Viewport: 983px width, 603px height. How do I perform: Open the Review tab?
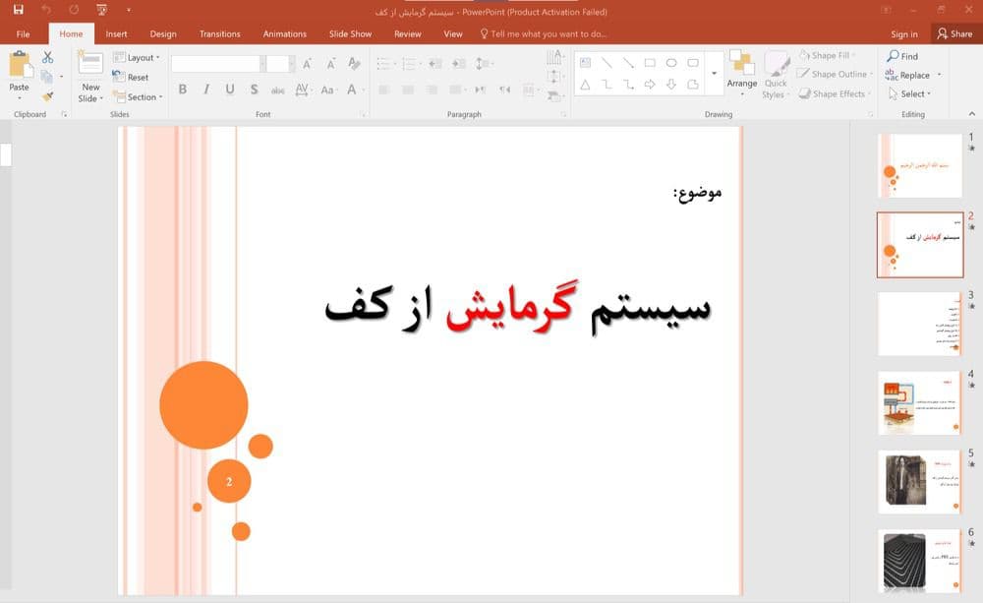408,33
